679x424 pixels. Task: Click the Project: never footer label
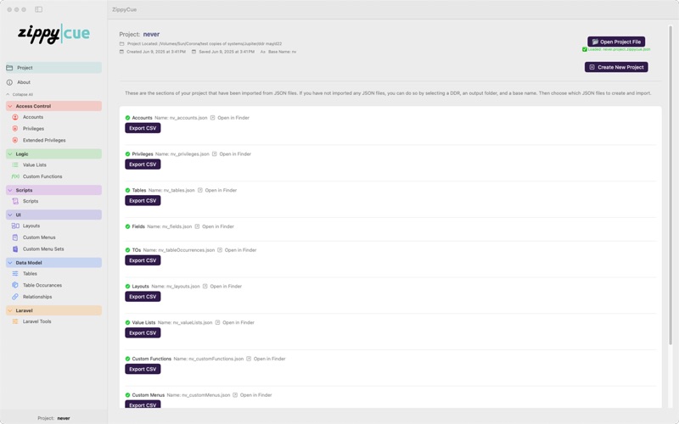(x=53, y=418)
